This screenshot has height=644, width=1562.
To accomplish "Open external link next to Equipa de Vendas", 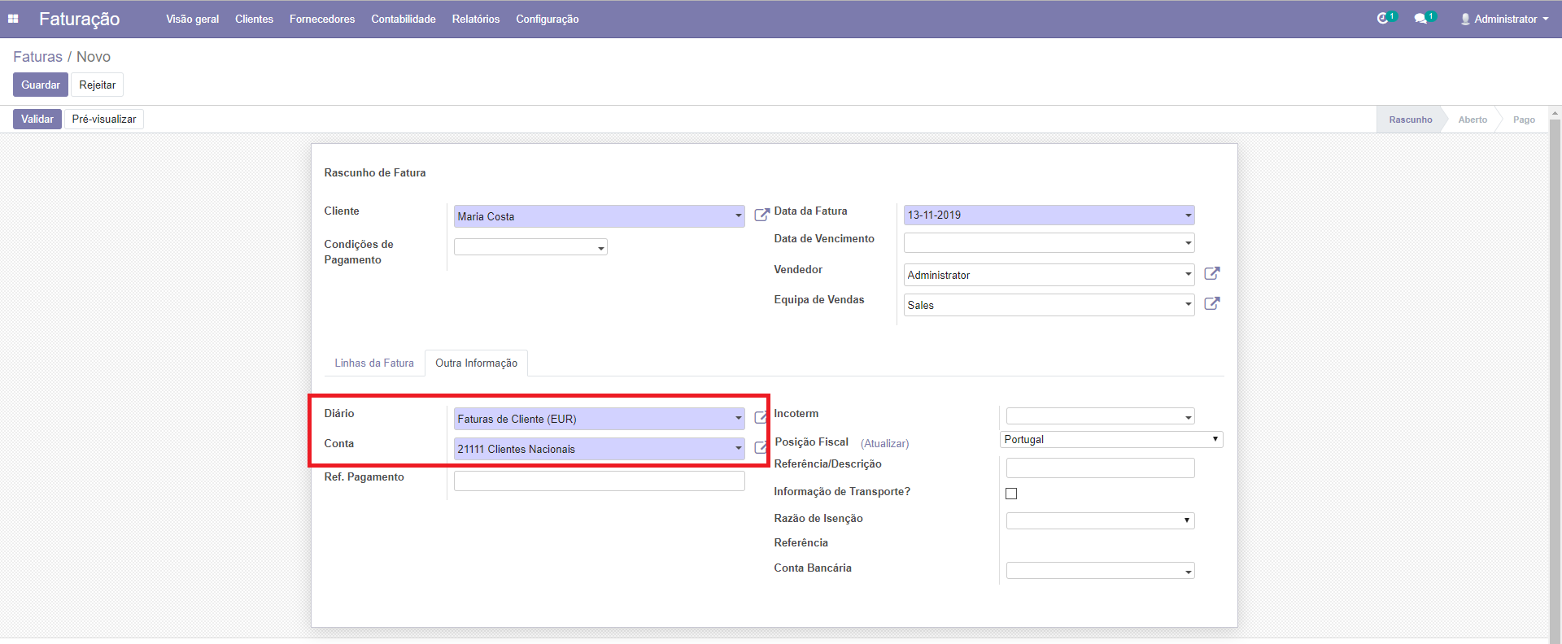I will click(x=1211, y=304).
